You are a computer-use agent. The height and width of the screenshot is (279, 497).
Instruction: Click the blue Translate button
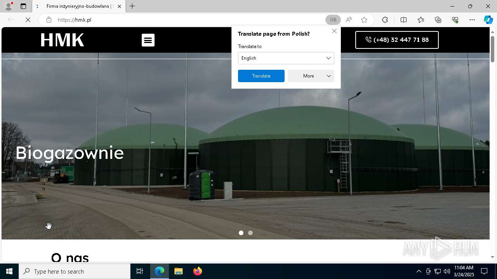[261, 76]
